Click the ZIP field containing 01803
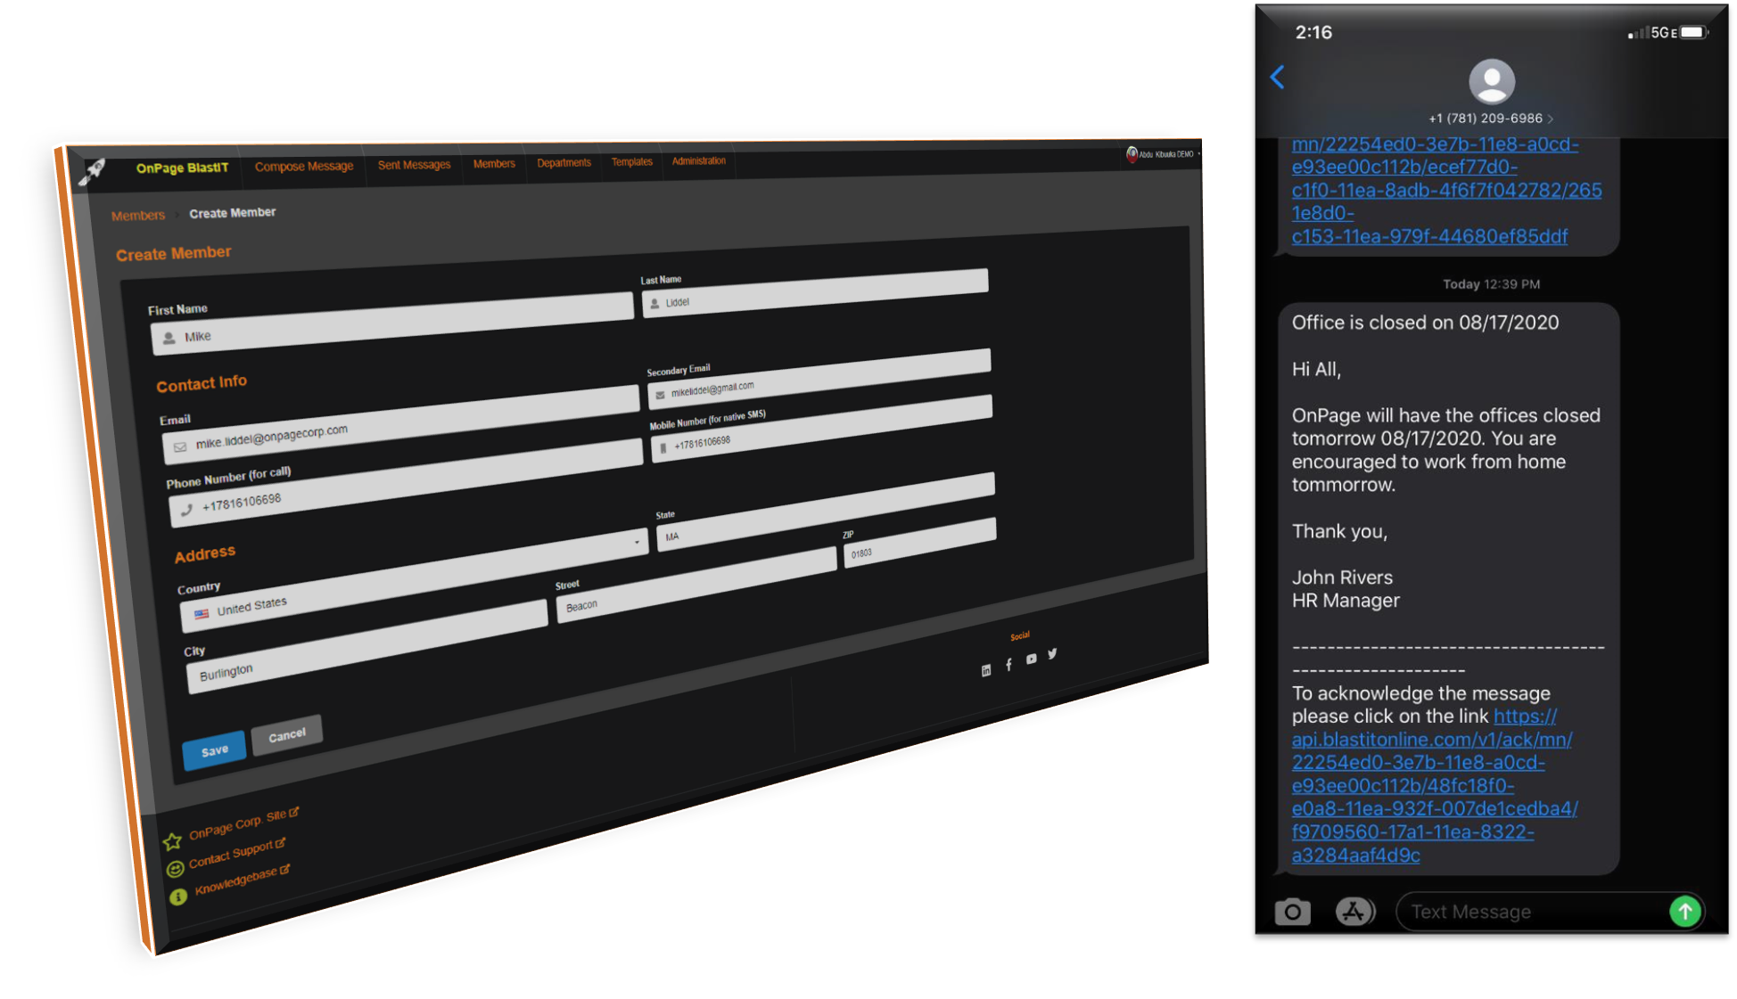The height and width of the screenshot is (999, 1737). pyautogui.click(x=920, y=542)
